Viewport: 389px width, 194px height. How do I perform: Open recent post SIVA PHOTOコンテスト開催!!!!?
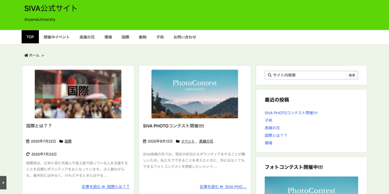(x=291, y=113)
